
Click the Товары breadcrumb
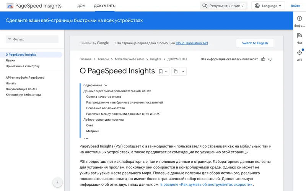pos(103,59)
